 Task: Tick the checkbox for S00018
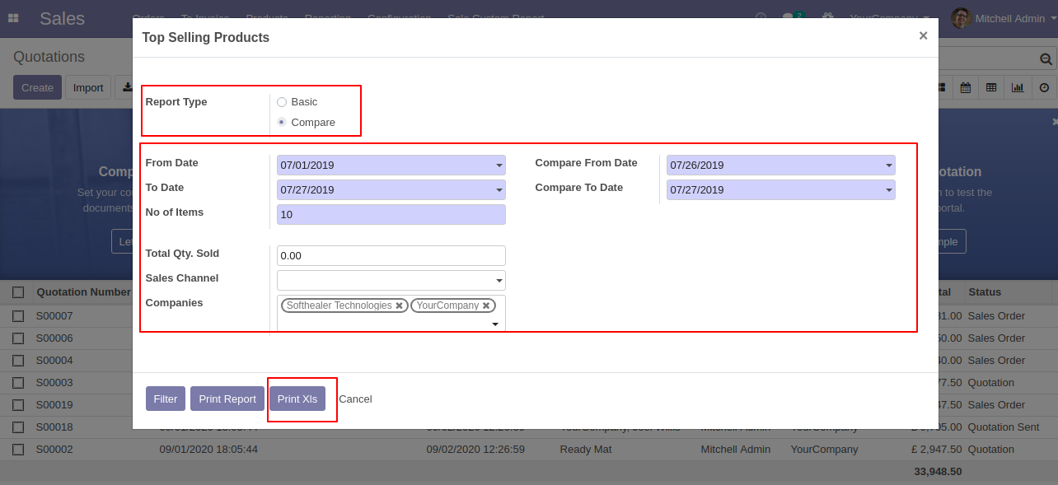(x=18, y=427)
